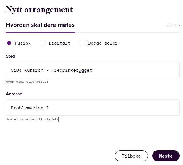Click the unfilled part of the progress bar
Viewport: 183px width, 165px height.
tap(127, 32)
